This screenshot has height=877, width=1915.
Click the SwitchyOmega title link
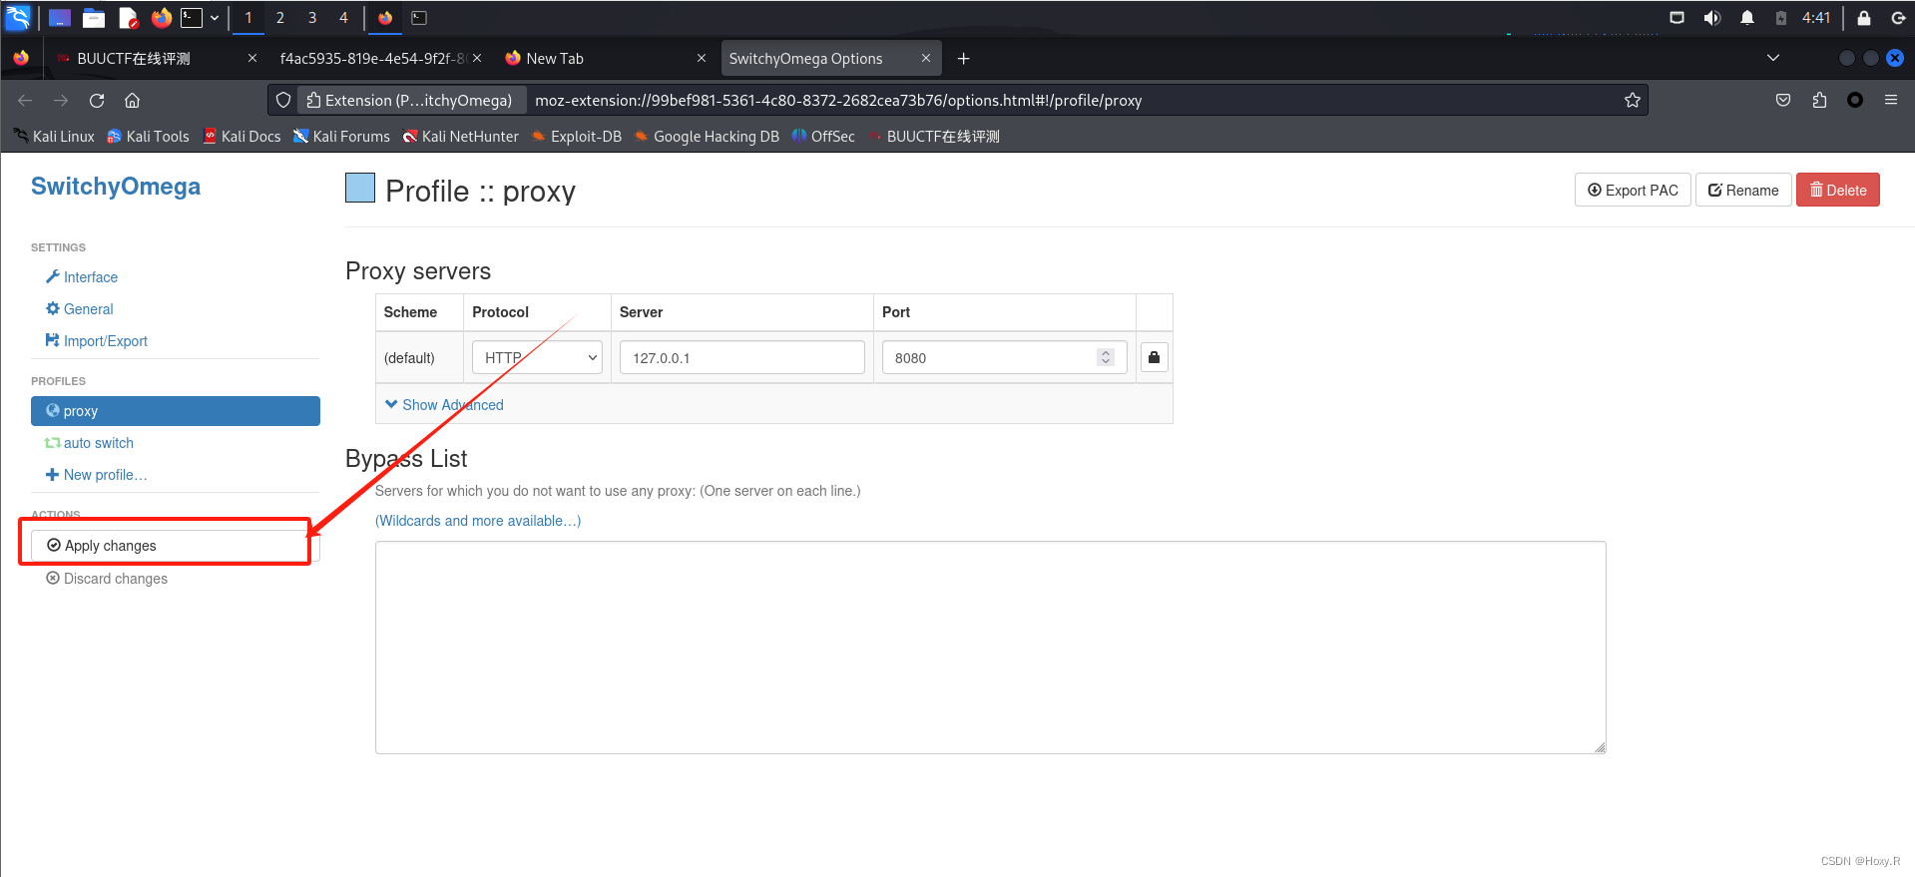click(x=116, y=187)
